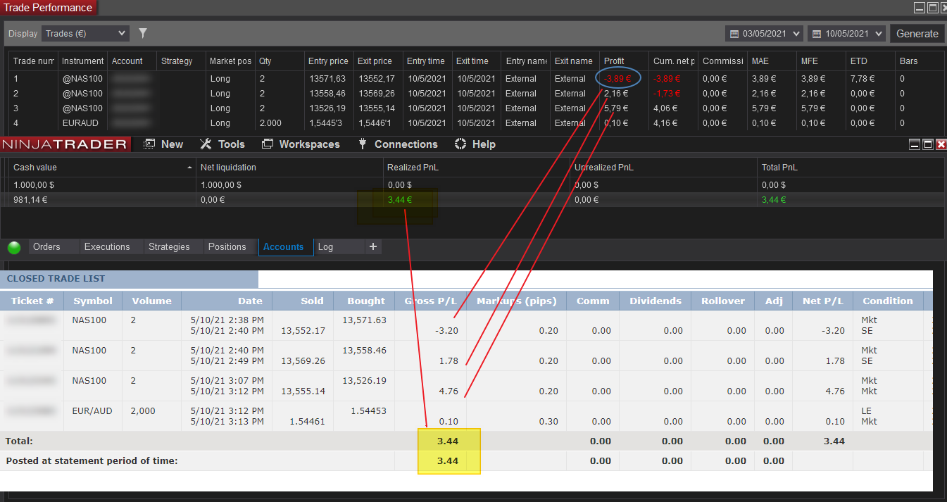Image resolution: width=947 pixels, height=502 pixels.
Task: Sort by Realized PnL column header
Action: [x=476, y=168]
